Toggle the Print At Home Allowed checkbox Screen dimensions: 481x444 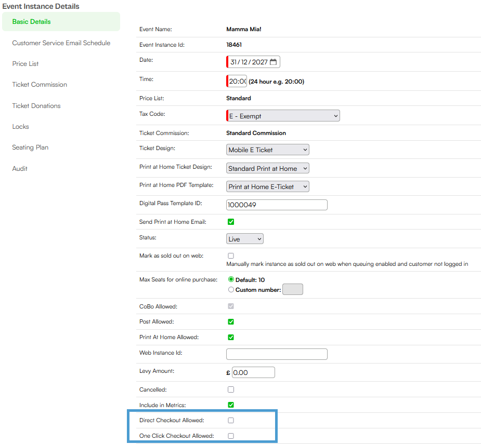(231, 338)
